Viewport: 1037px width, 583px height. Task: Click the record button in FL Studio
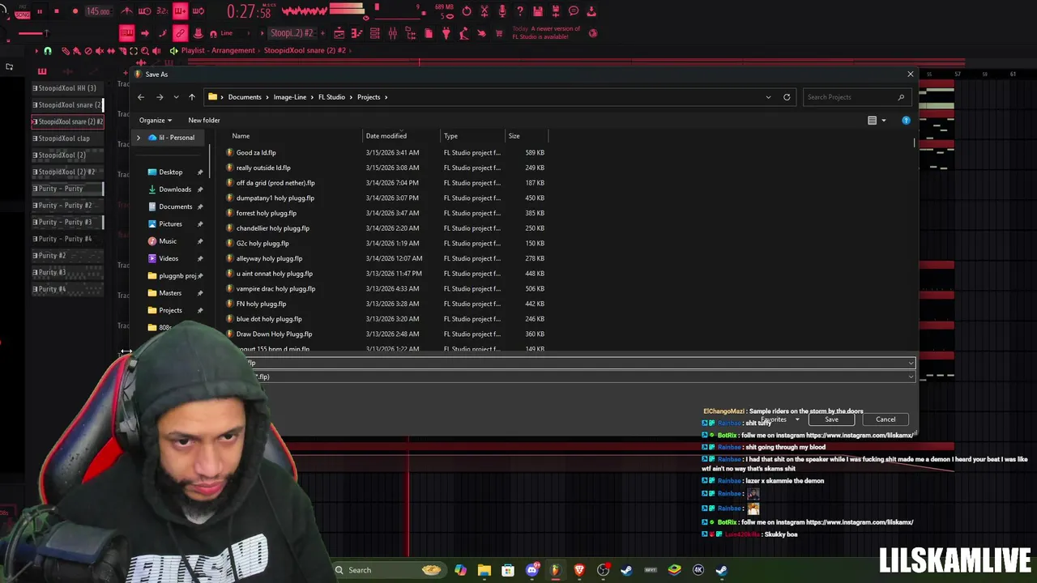[75, 11]
